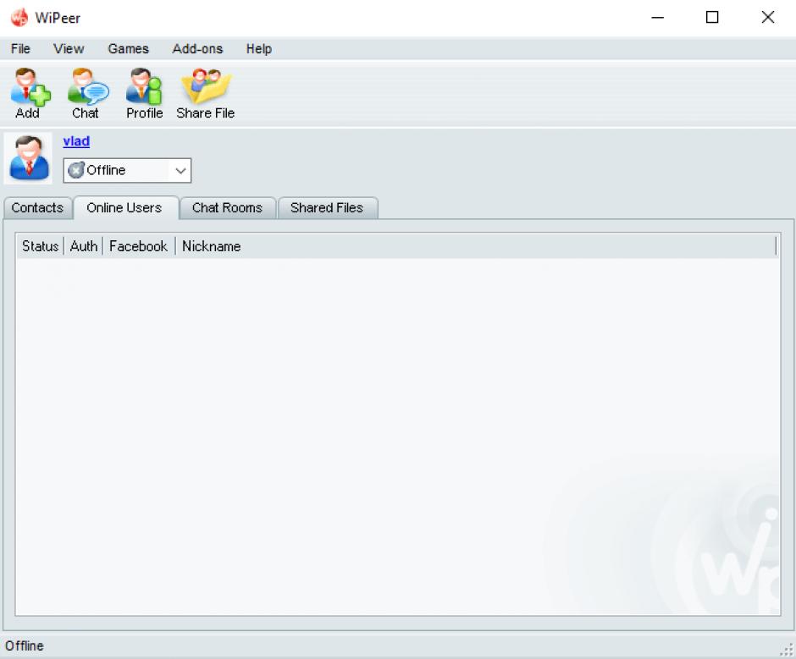
Task: Open the Profile toolbar icon
Action: coord(144,86)
